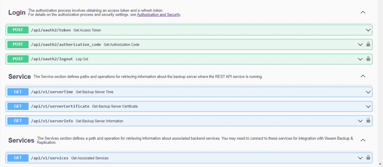Click lock icon on services endpoint

368,158
